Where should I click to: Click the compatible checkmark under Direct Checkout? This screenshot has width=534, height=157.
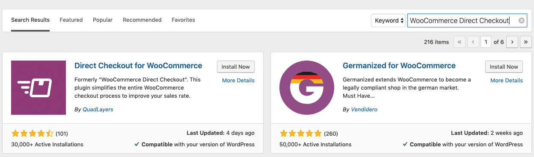pos(136,144)
